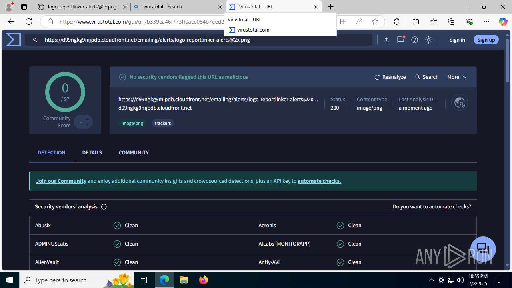Viewport: 512px width, 288px height.
Task: Click the VirusTotal URL search field
Action: 199,40
